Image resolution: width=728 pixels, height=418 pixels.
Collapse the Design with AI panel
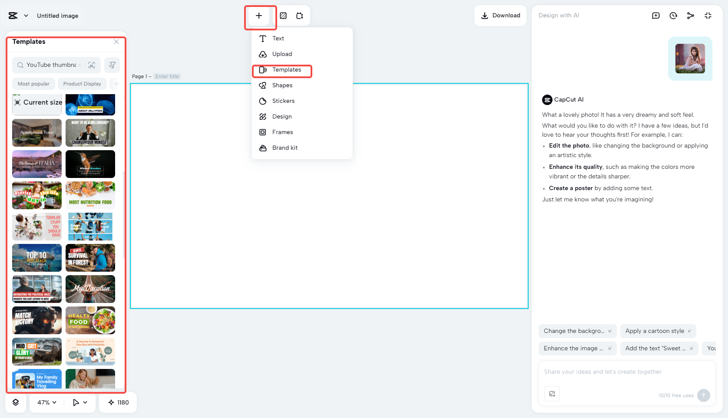[708, 16]
